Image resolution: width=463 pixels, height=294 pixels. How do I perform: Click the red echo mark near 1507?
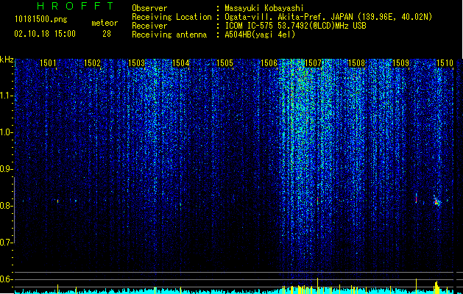(x=318, y=201)
